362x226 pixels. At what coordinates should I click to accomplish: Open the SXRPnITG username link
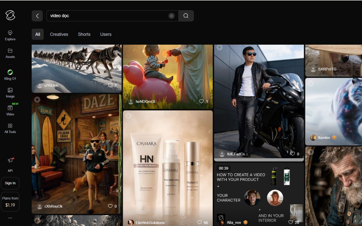coord(327,69)
